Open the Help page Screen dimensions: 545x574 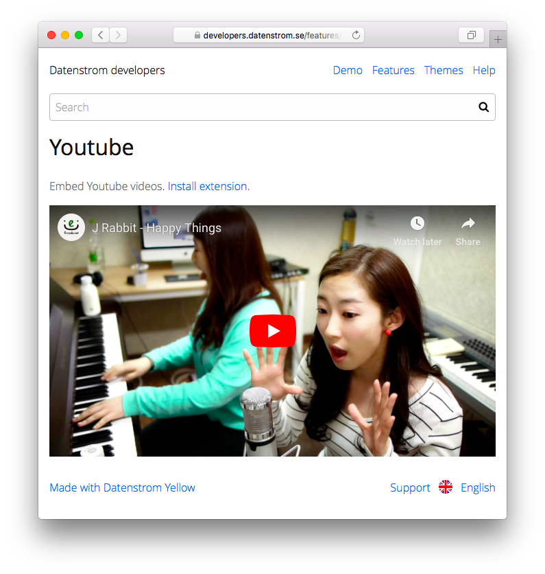tap(484, 70)
